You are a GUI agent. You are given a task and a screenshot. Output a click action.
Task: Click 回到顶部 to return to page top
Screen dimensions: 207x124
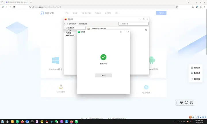point(196,79)
